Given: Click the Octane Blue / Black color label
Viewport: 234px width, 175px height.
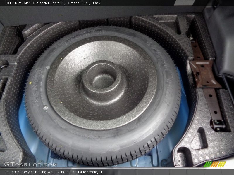Looking at the screenshot, I should click(x=85, y=3).
